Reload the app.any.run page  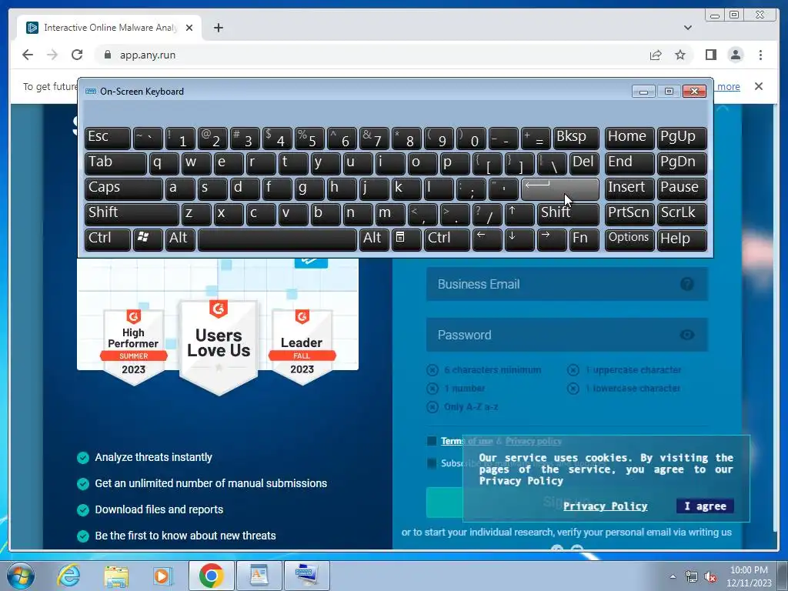pyautogui.click(x=77, y=55)
